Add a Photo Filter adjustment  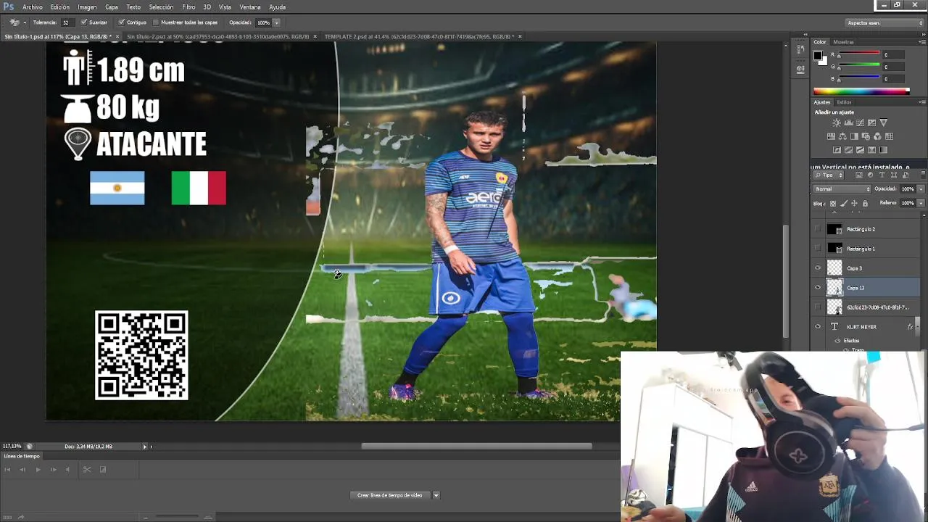[866, 136]
